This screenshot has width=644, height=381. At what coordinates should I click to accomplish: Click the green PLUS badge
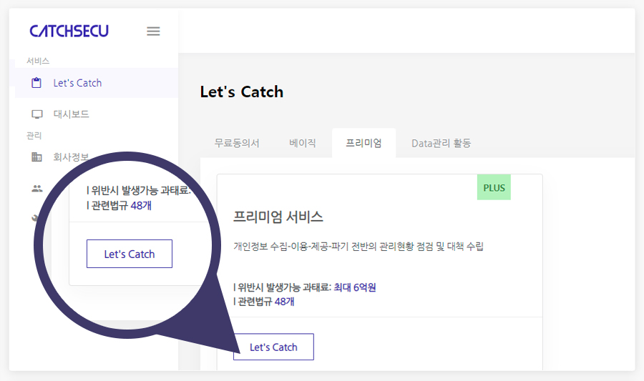[494, 187]
